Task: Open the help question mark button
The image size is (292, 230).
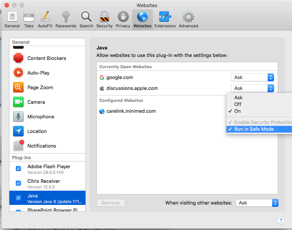Action: 281,221
